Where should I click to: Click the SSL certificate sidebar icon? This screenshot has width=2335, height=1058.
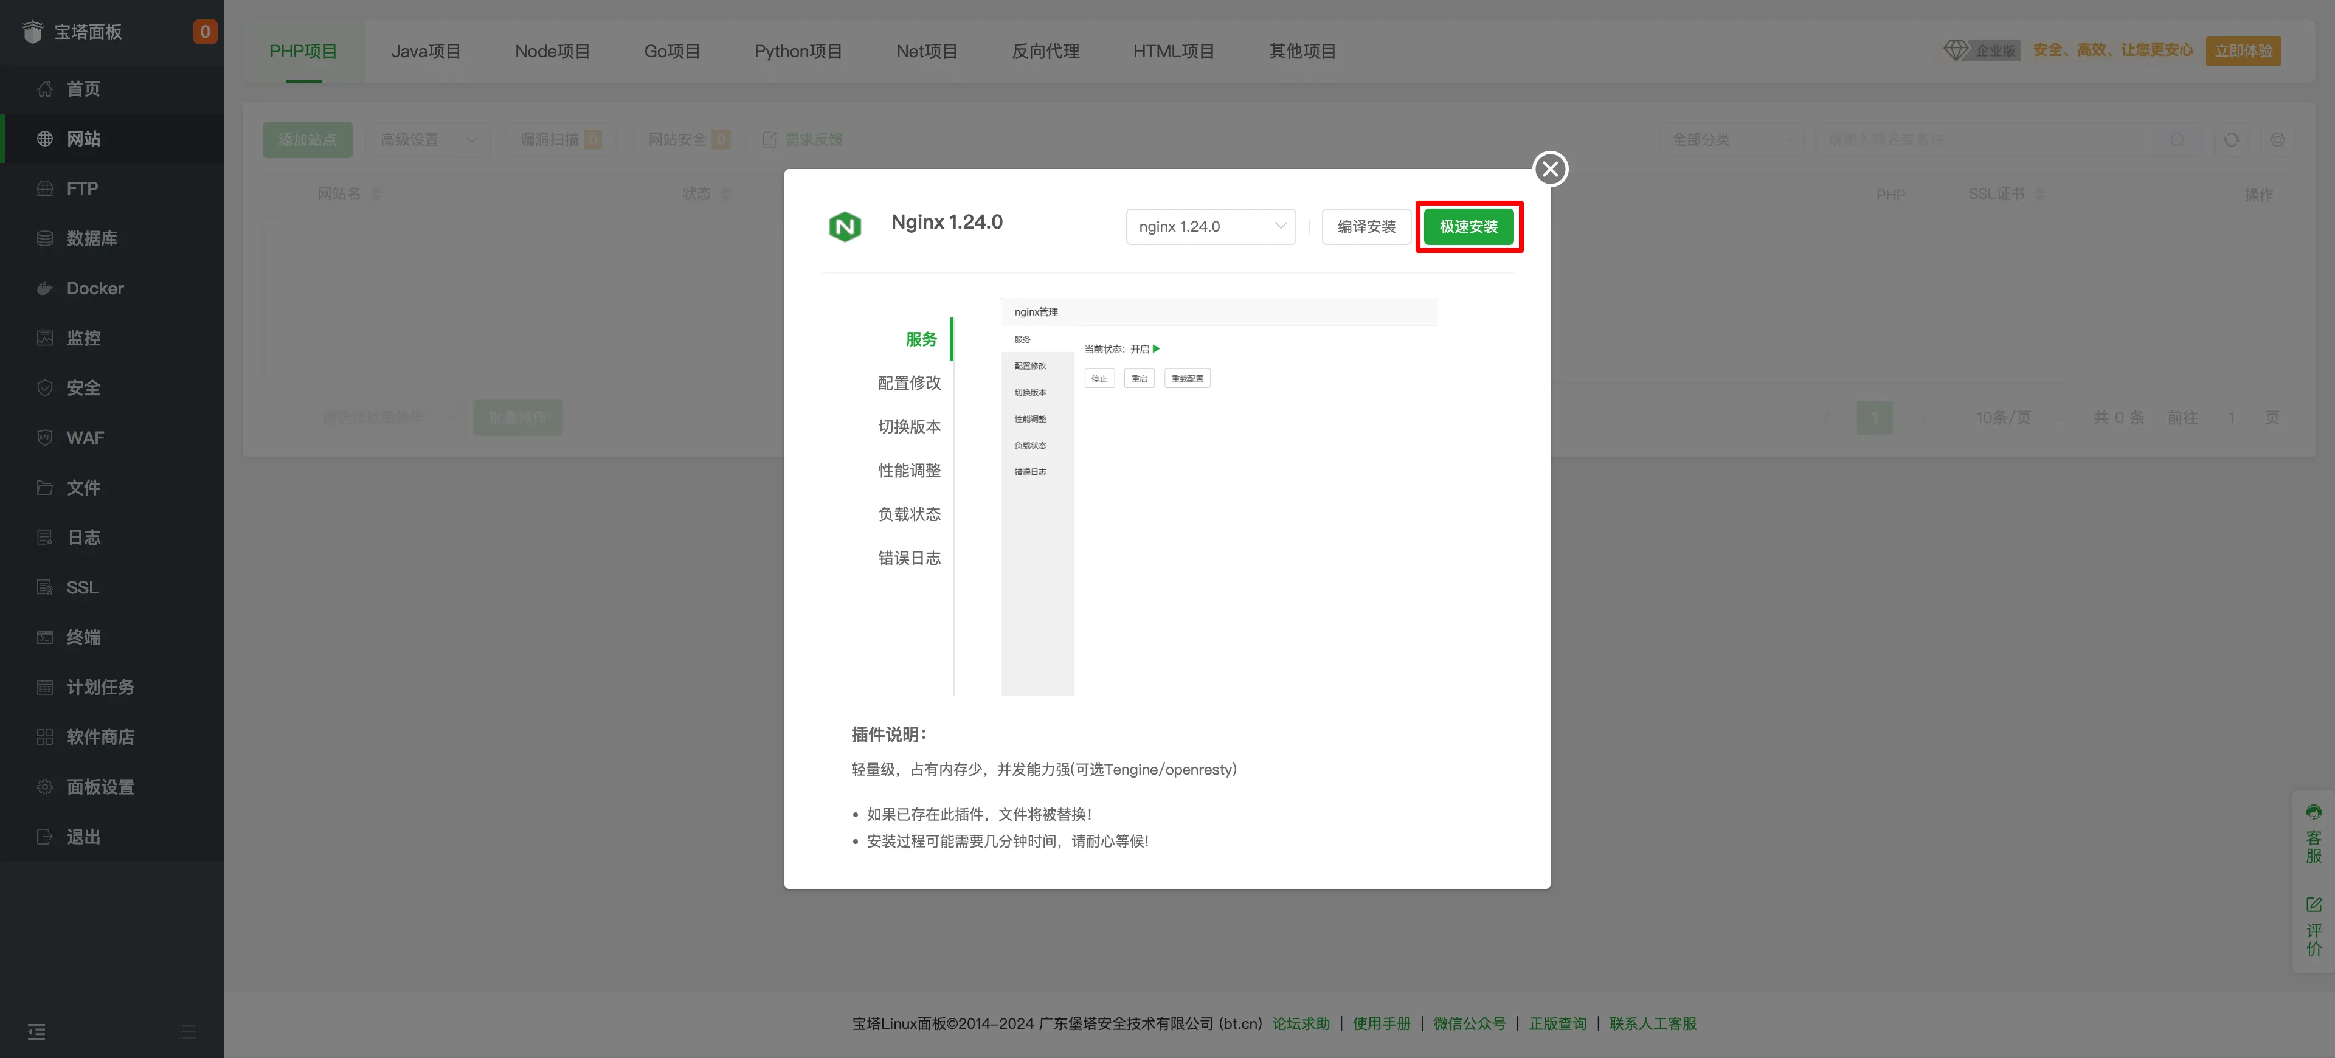pos(44,587)
